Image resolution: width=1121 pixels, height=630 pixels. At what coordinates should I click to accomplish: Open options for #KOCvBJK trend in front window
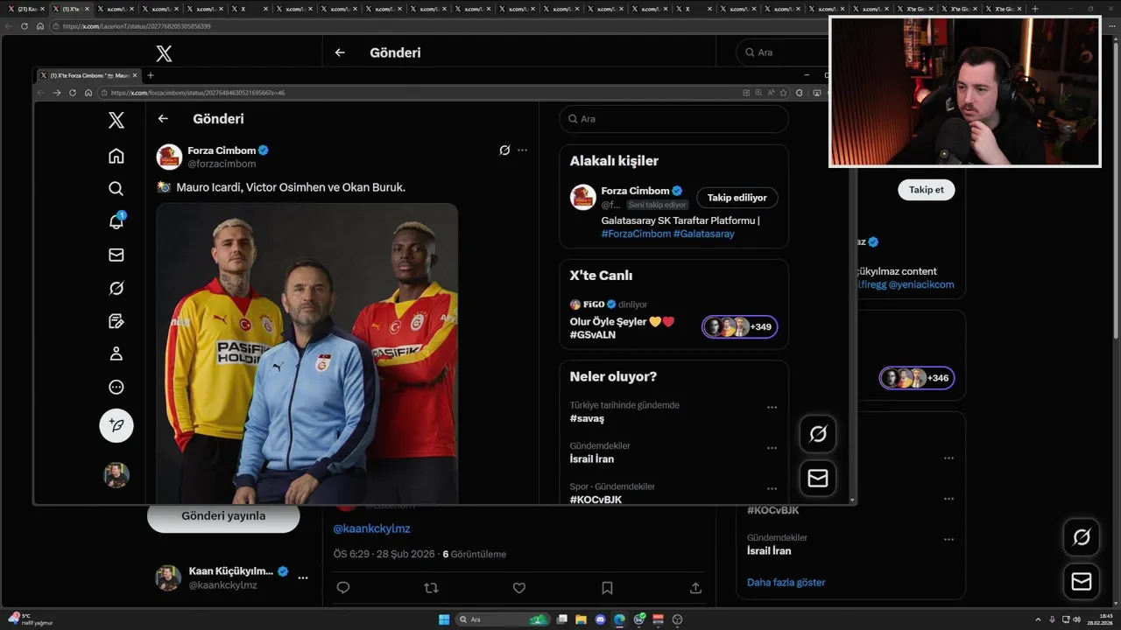(772, 489)
